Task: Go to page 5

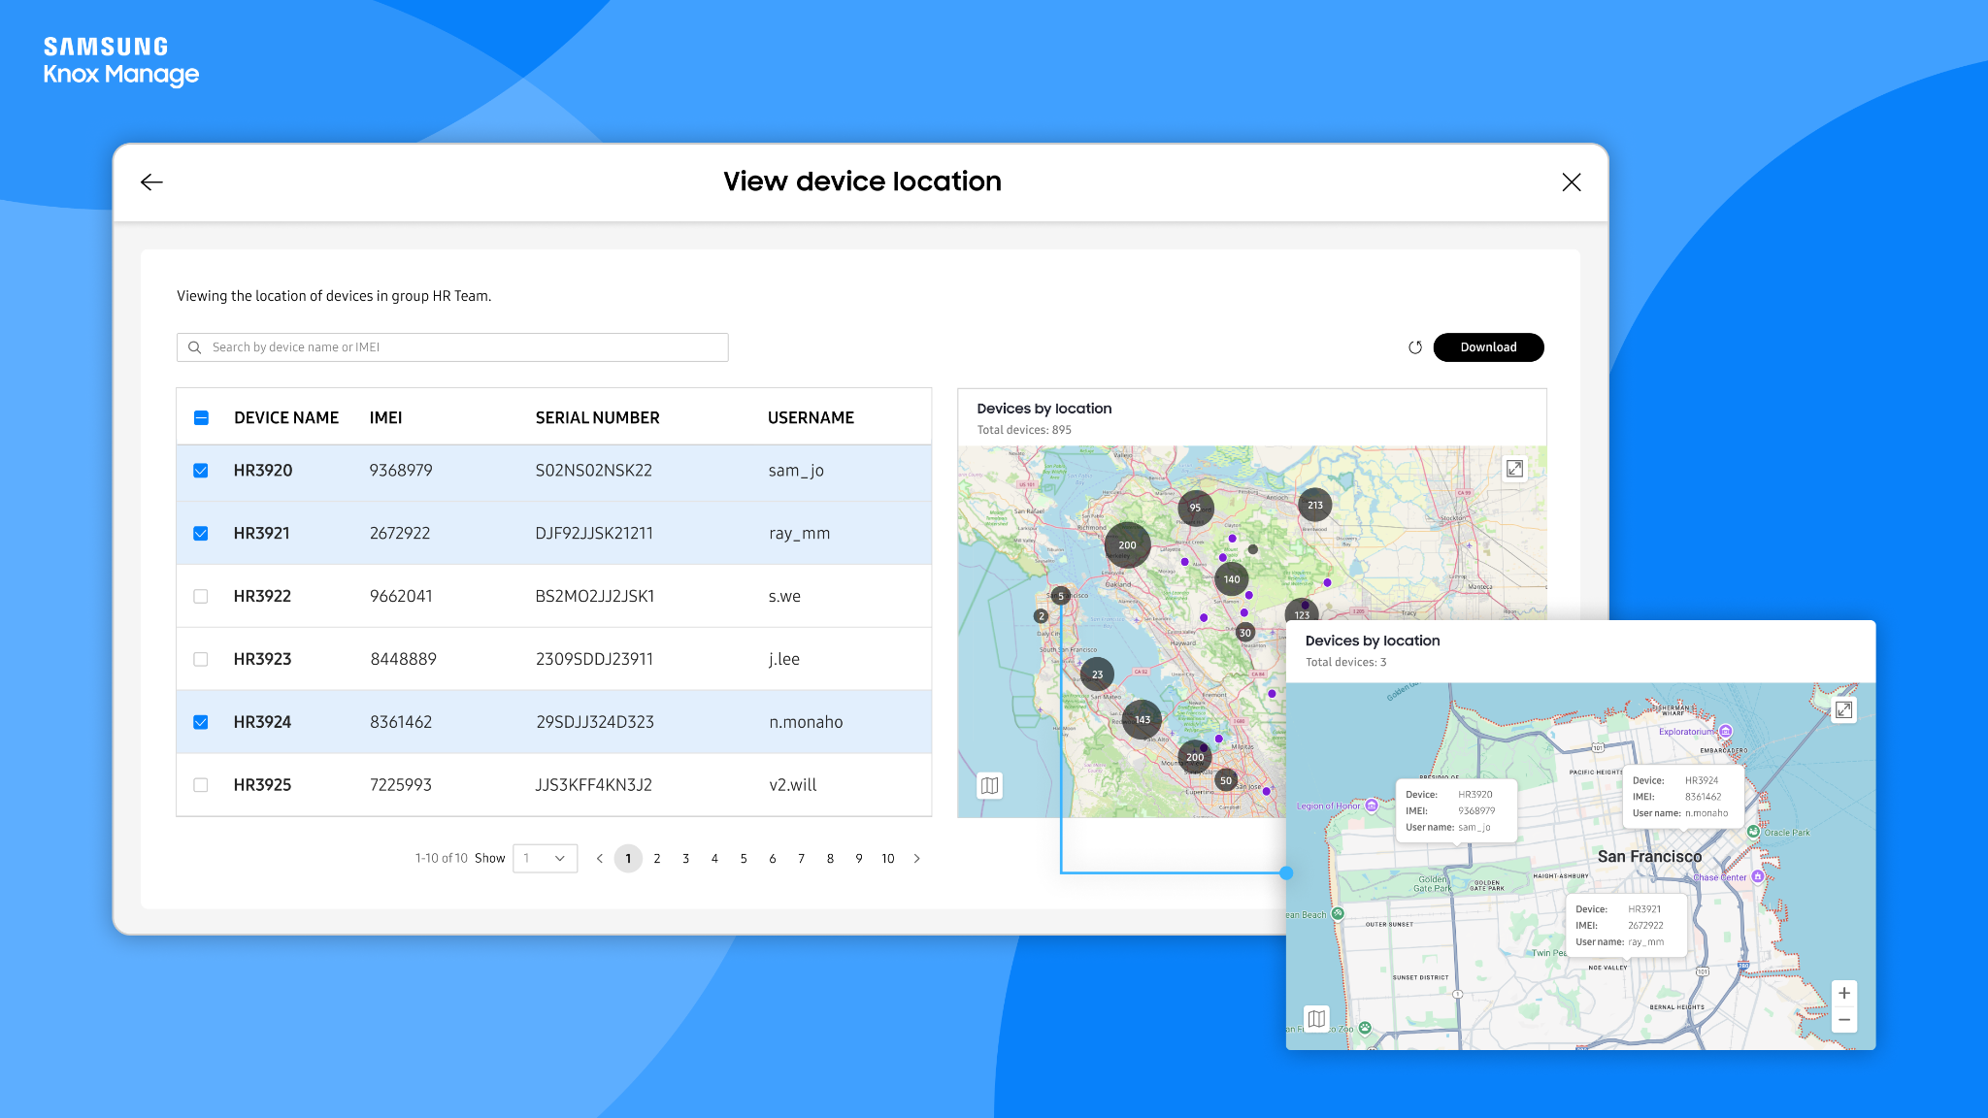Action: (744, 859)
